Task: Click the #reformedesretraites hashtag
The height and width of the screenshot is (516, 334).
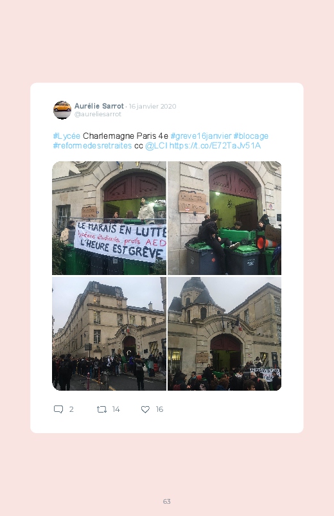Action: click(x=92, y=145)
